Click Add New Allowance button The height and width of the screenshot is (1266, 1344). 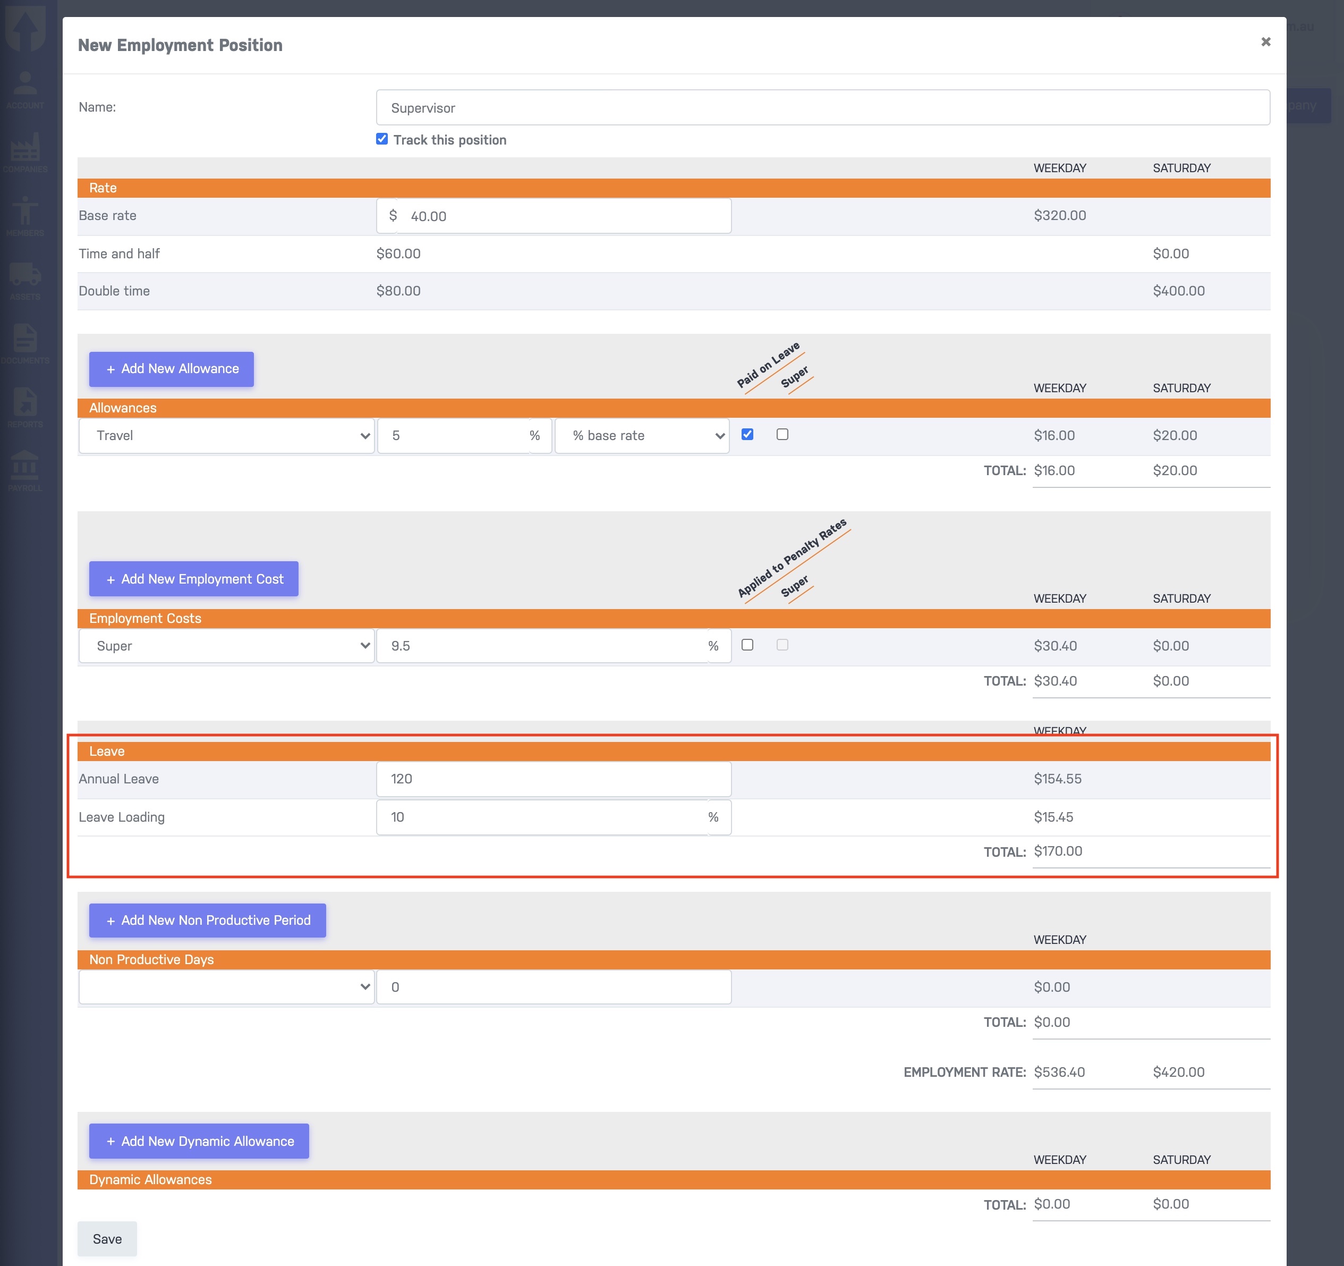click(x=172, y=369)
